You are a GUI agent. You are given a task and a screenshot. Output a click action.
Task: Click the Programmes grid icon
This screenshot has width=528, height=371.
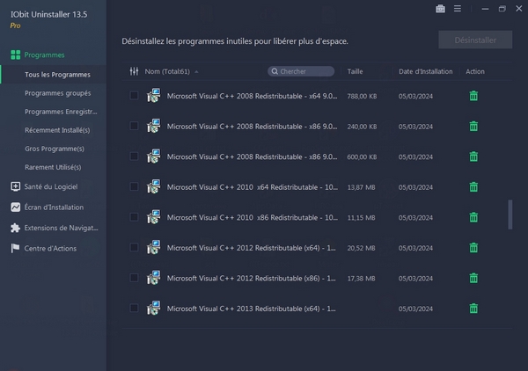click(16, 55)
